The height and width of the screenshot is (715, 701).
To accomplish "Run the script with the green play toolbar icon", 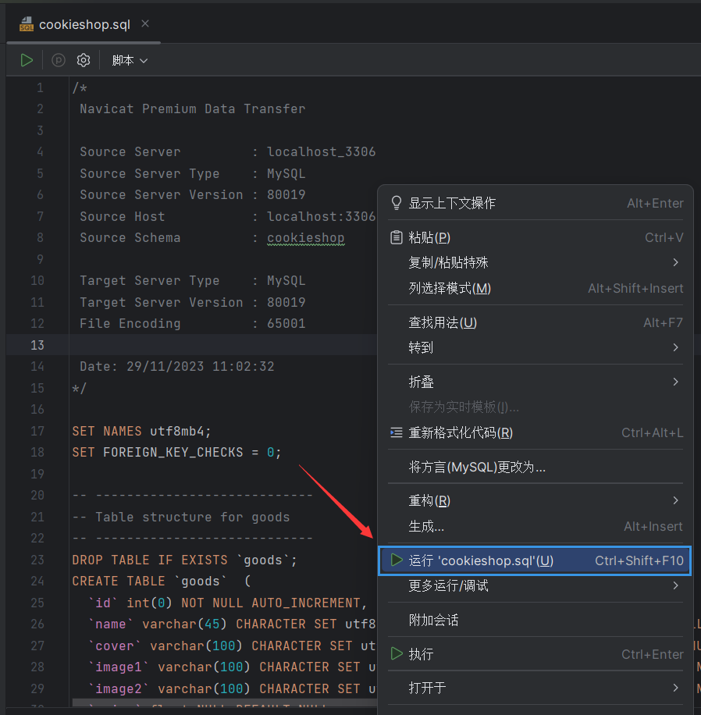I will click(26, 59).
